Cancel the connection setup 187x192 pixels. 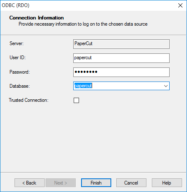click(x=131, y=183)
